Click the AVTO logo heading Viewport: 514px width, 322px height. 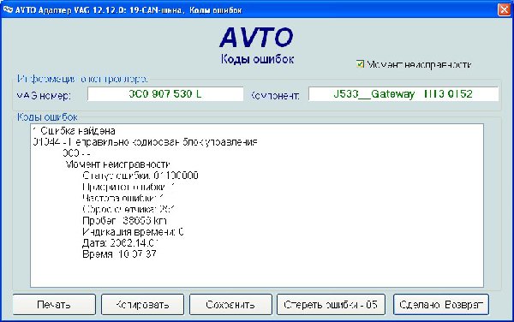256,38
